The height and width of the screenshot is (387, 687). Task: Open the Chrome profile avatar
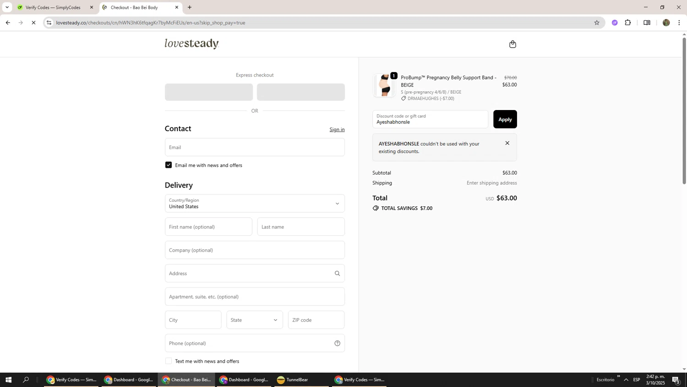coord(666,22)
